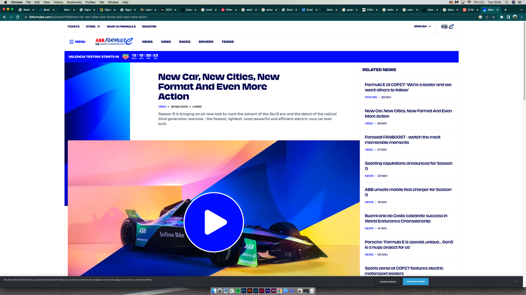
Task: Open the FIA Formula E logo link
Action: (x=448, y=26)
